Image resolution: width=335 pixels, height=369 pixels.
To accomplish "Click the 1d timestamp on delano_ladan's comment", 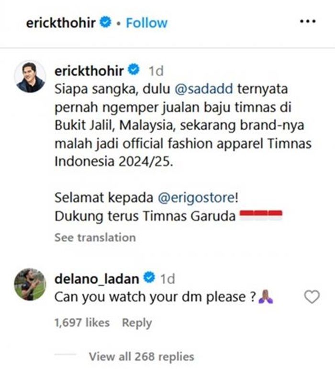I will [167, 279].
